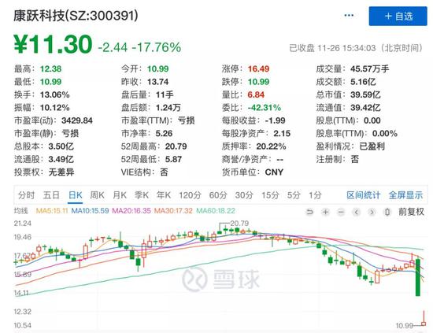Viewport: 433px width, 333px height.
Task: Click the stock title 康跃科技(SZ:300391)
Action: tap(76, 16)
